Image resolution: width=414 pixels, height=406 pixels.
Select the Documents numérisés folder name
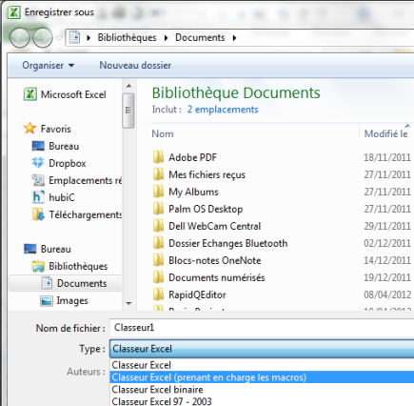217,277
